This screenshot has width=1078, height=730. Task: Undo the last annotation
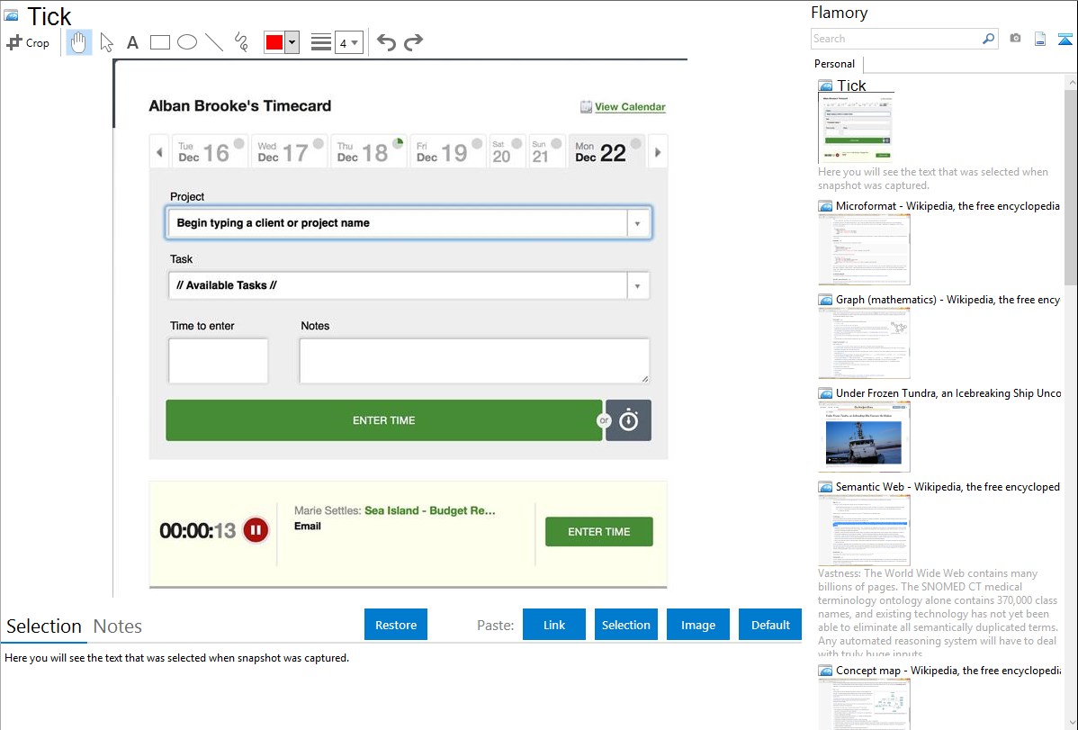[386, 42]
